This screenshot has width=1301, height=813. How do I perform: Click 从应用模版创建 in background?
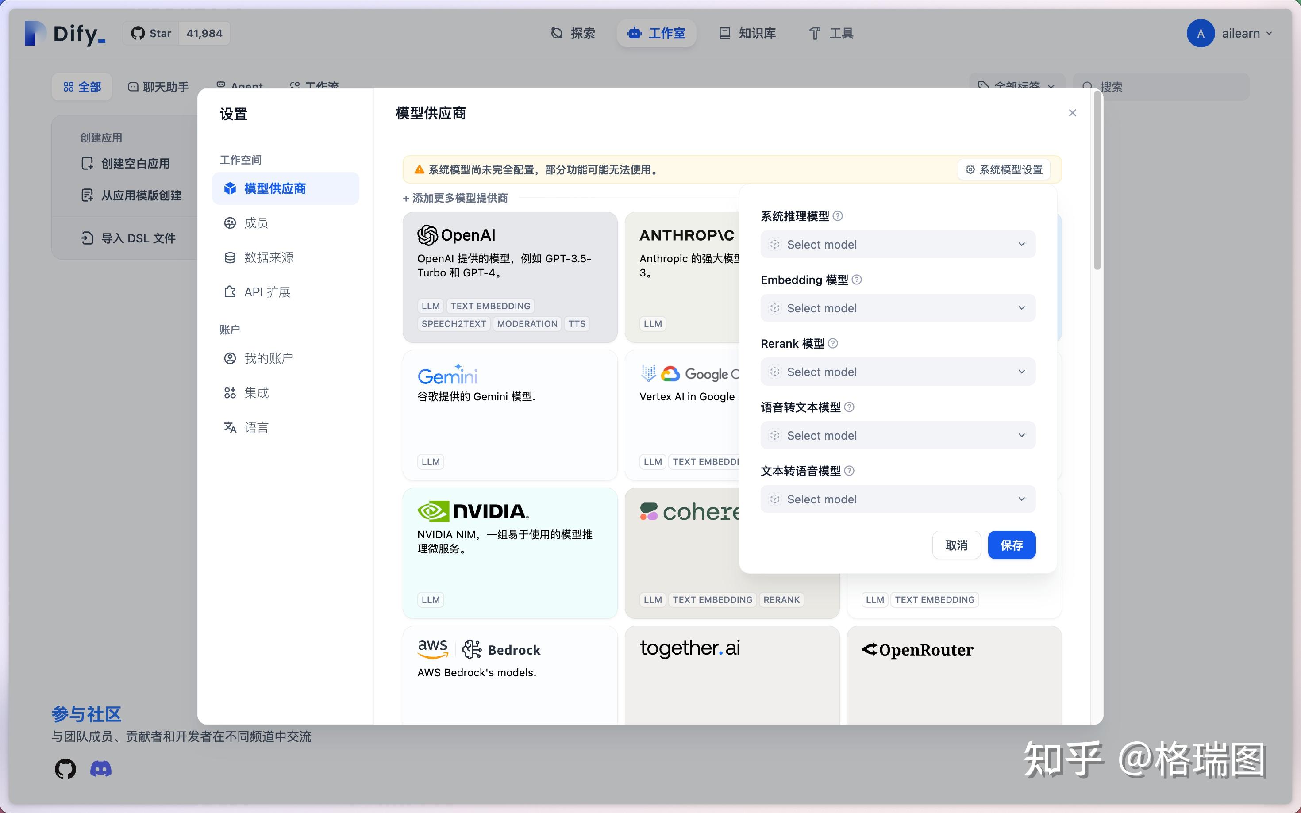tap(131, 195)
